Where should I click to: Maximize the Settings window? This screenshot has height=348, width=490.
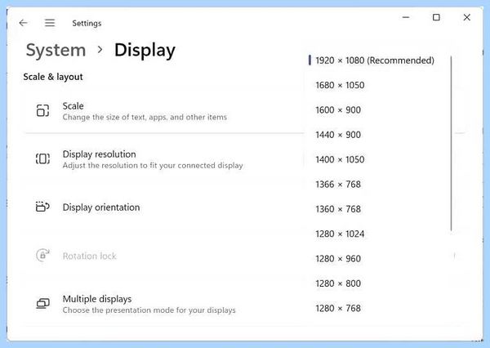coord(436,17)
